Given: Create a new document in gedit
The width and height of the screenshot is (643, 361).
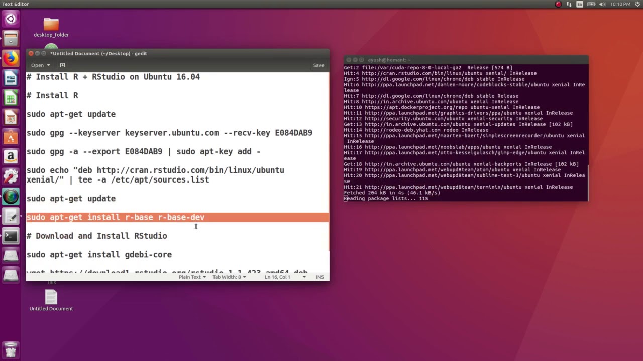Looking at the screenshot, I should coord(62,65).
